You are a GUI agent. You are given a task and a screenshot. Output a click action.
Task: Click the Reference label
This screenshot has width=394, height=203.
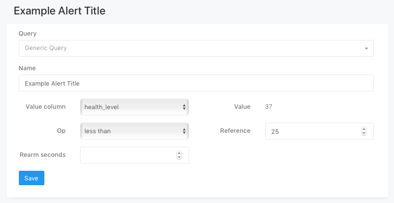235,131
